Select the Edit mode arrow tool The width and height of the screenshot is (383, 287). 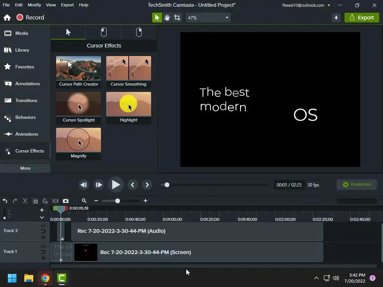[157, 18]
